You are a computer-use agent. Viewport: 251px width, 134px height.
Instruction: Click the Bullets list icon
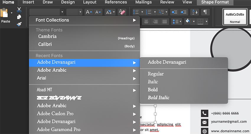[x=136, y=12]
